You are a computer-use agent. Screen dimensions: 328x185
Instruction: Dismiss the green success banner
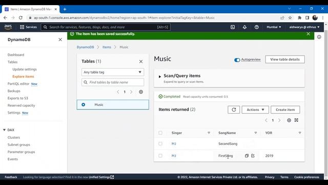pos(308,34)
